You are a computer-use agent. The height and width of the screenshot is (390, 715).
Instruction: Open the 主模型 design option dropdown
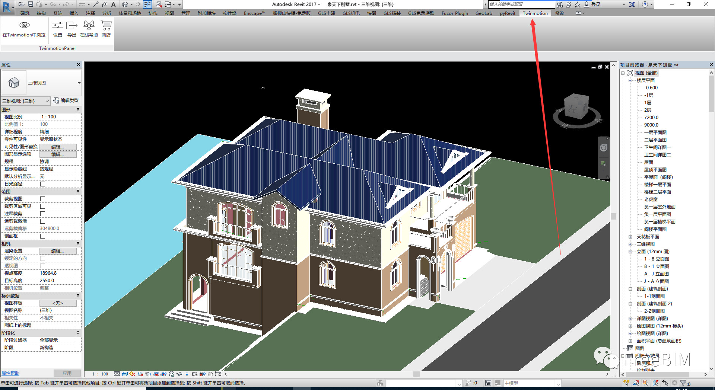point(532,383)
